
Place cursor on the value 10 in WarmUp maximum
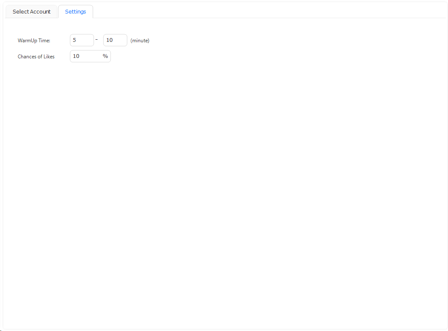tap(109, 40)
